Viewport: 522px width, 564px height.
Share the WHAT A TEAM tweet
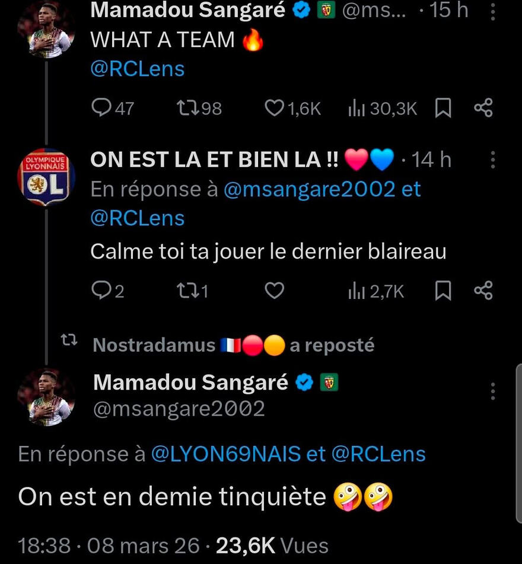pos(483,108)
